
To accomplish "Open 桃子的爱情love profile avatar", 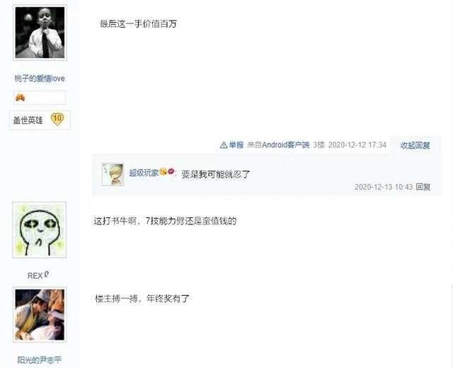I will pos(40,33).
